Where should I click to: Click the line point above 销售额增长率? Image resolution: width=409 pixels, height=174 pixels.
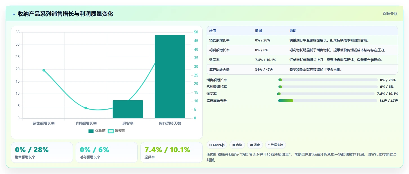coord(44,70)
